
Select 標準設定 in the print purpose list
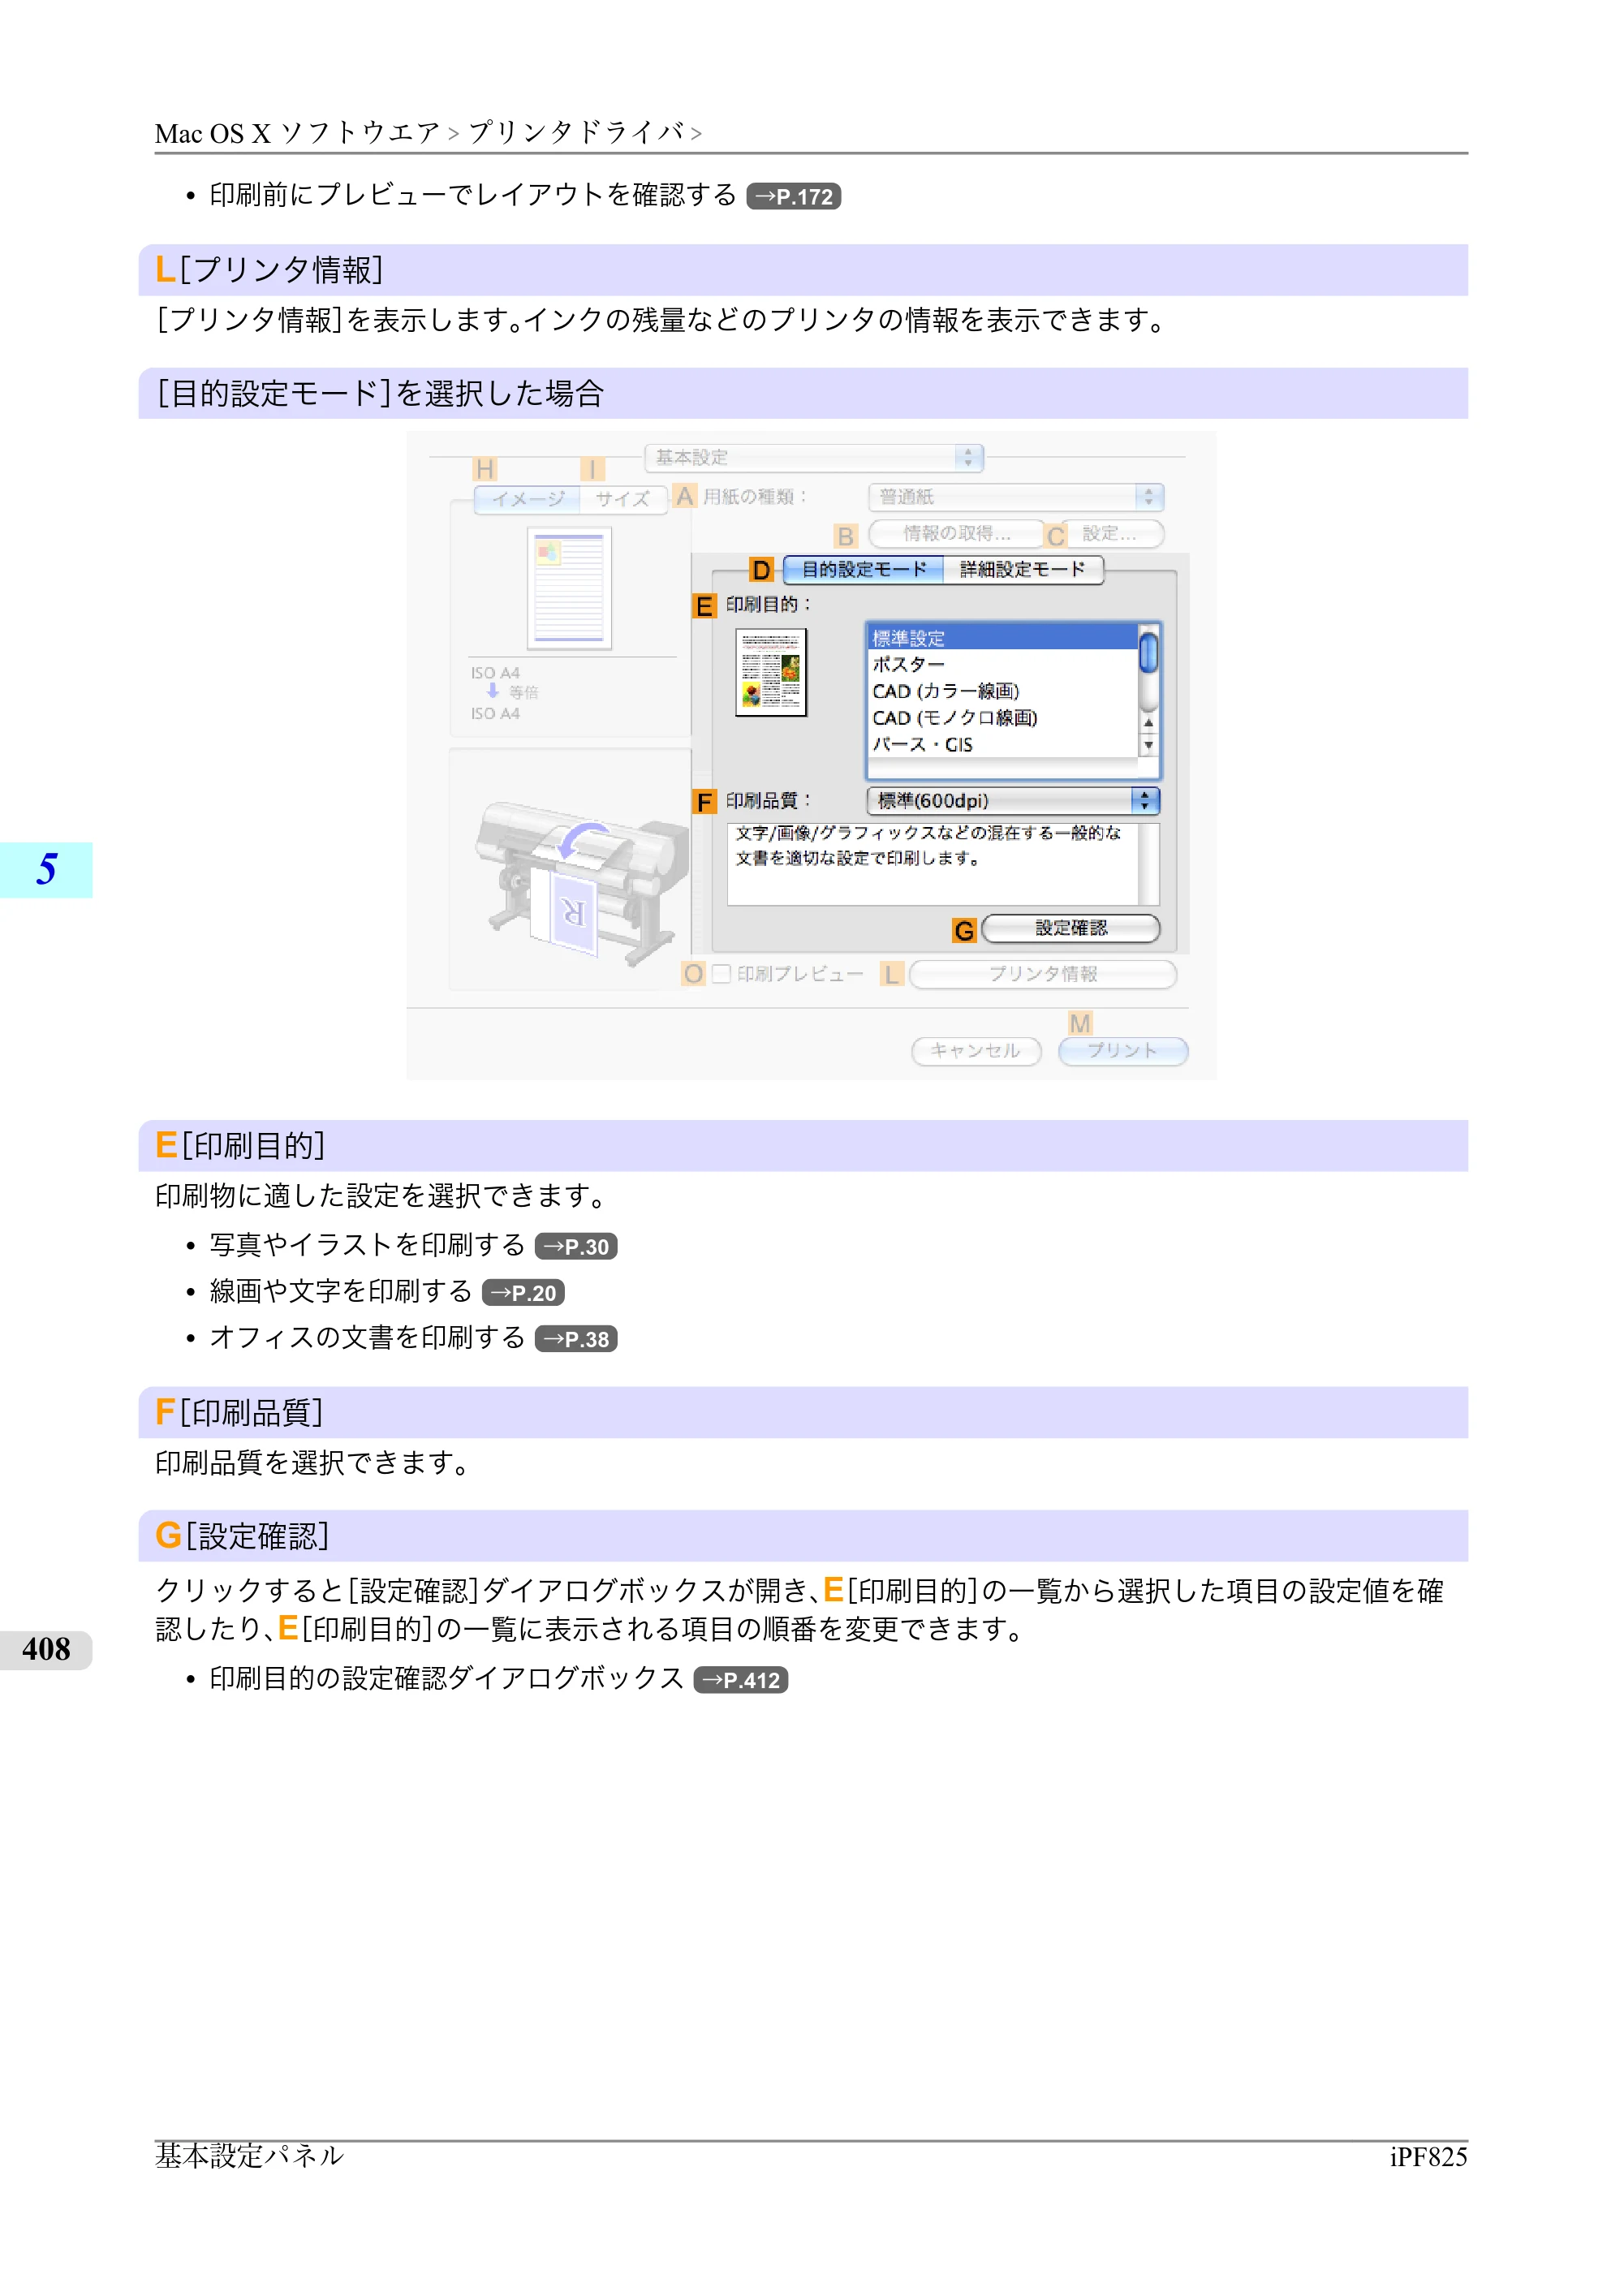(1003, 638)
